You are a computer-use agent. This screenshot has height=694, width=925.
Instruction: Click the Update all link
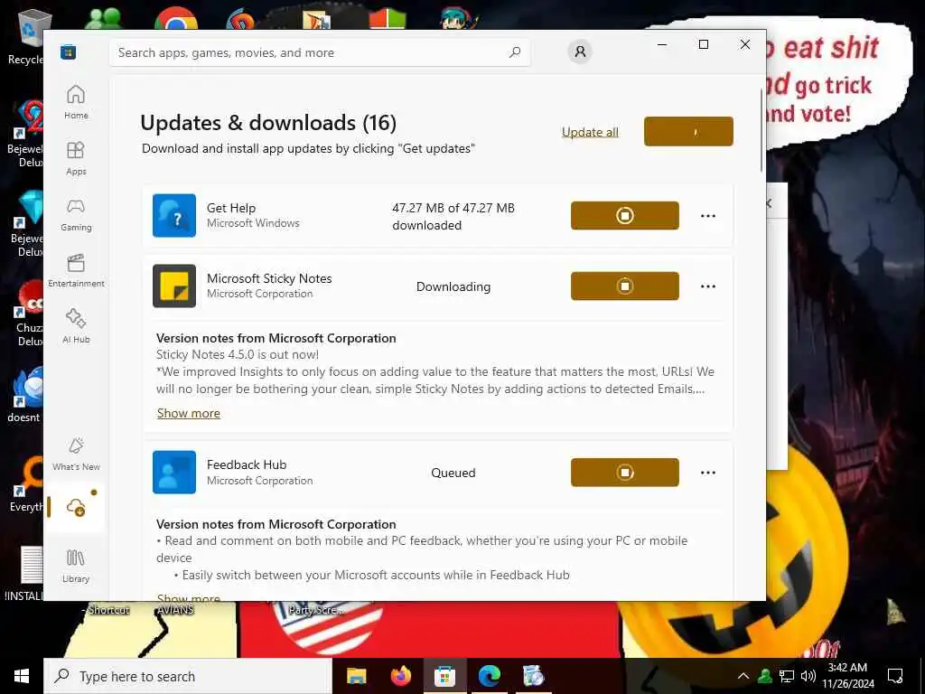coord(590,132)
